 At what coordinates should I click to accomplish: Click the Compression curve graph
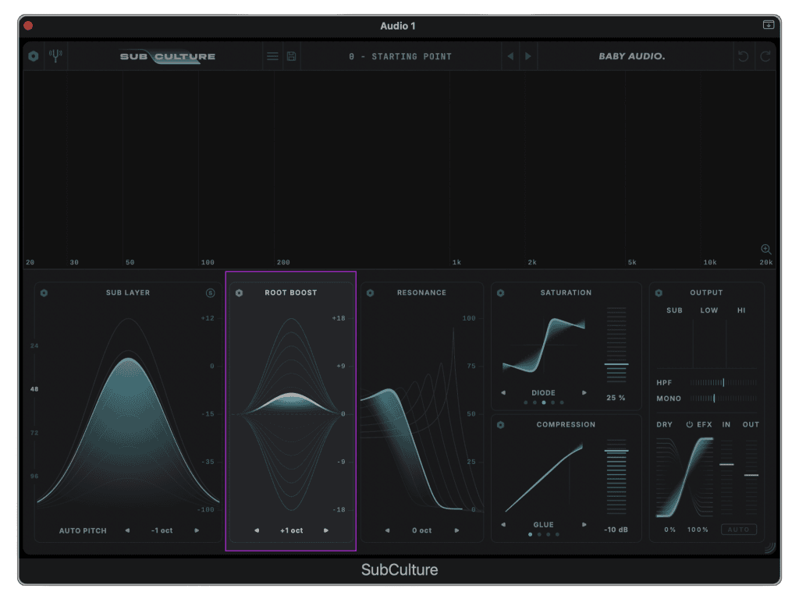[544, 477]
